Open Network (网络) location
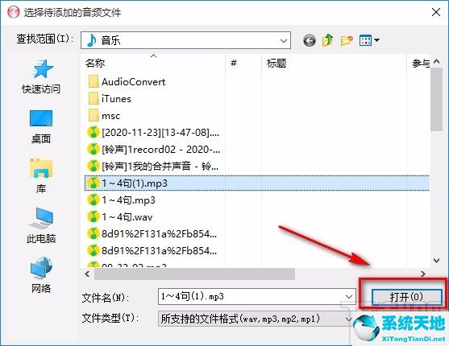Screen dimensions: 449x346 41,275
